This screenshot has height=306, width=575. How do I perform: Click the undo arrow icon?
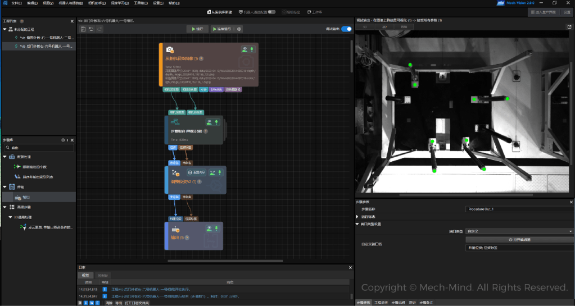[x=91, y=29]
